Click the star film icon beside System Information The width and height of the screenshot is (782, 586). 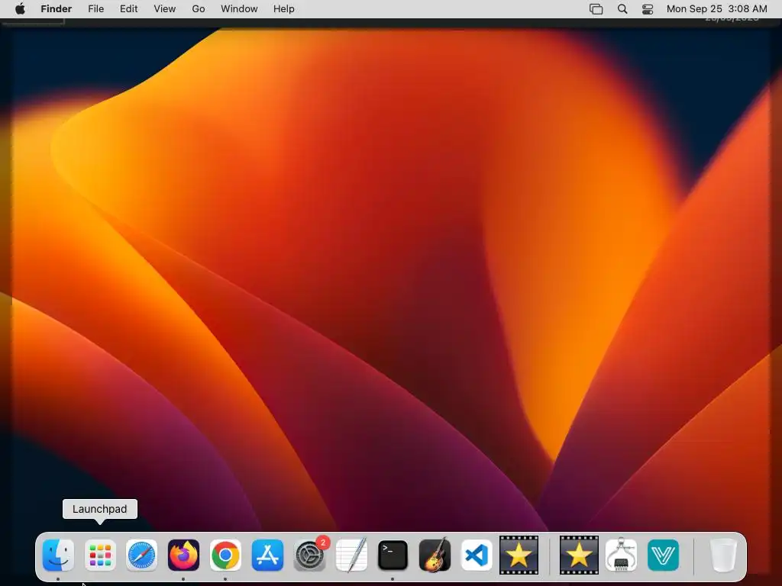[x=579, y=555]
